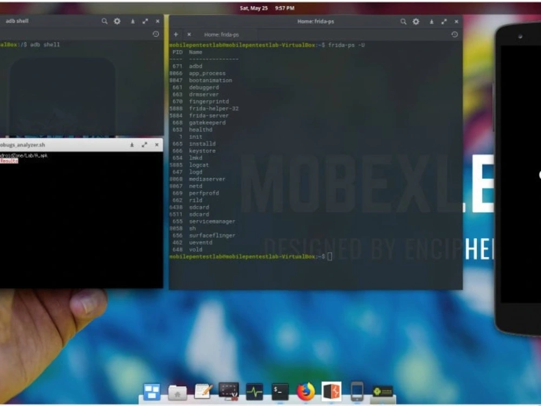
Task: Select the 'fingerprintd' process row
Action: point(201,102)
